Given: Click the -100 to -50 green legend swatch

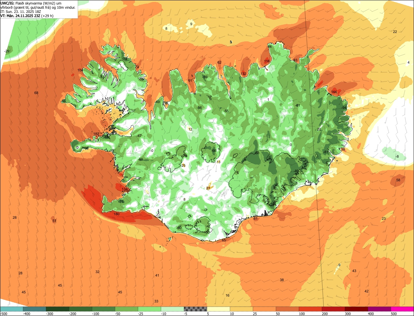Looking at the screenshot, I should [103, 309].
